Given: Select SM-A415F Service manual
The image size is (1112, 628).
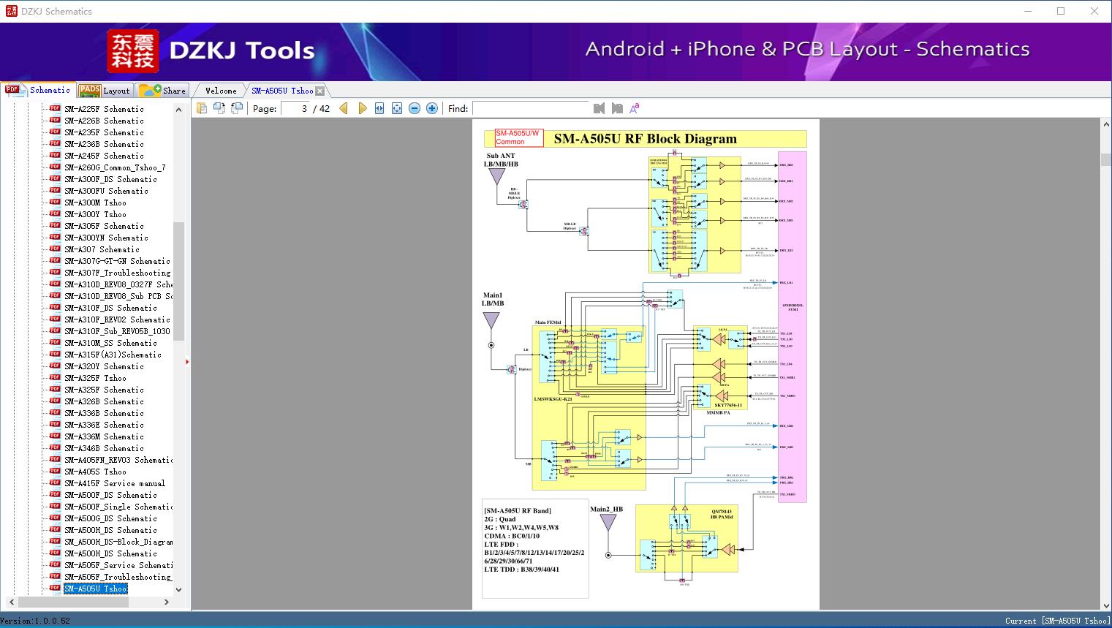Looking at the screenshot, I should [x=115, y=483].
